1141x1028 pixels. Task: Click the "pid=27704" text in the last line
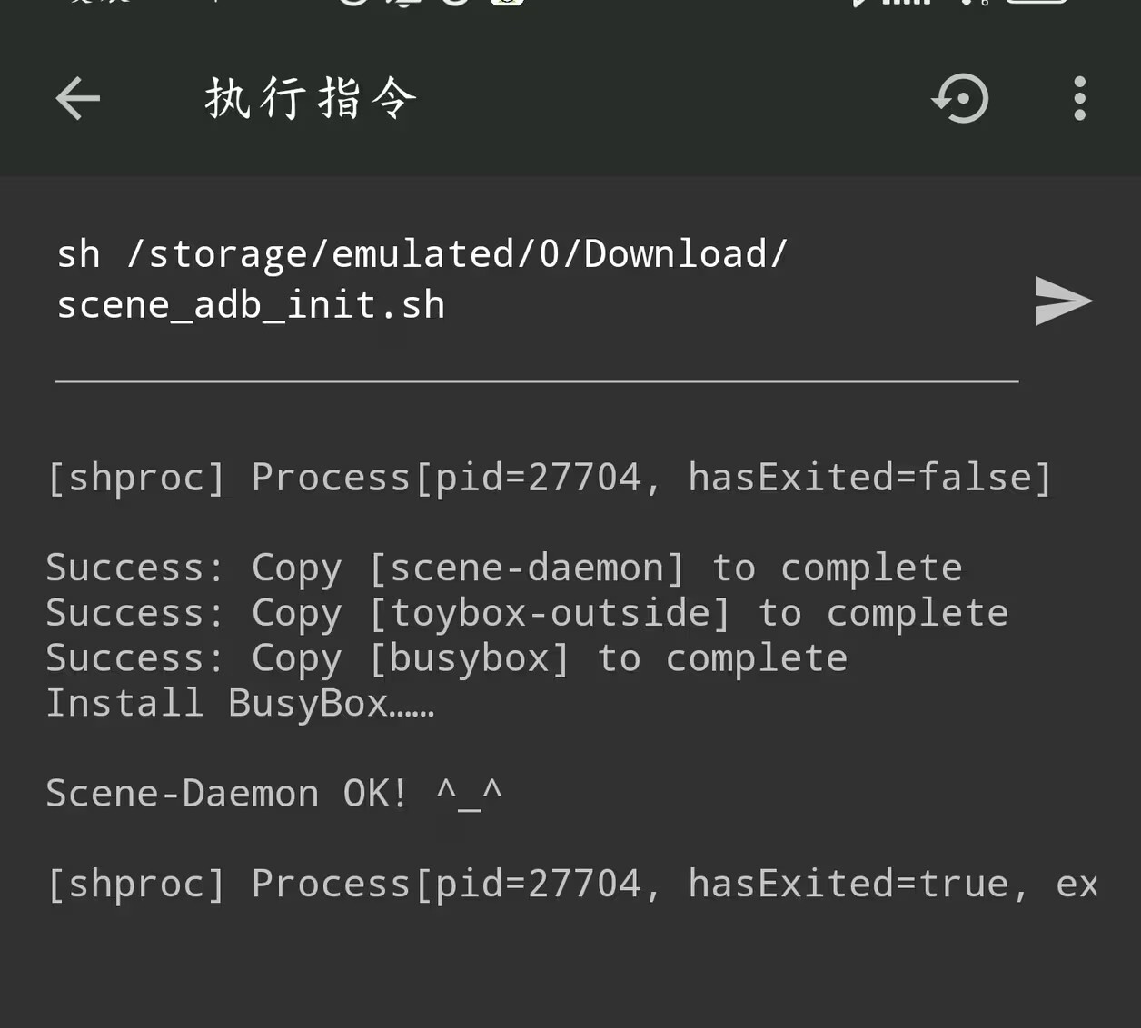point(538,884)
